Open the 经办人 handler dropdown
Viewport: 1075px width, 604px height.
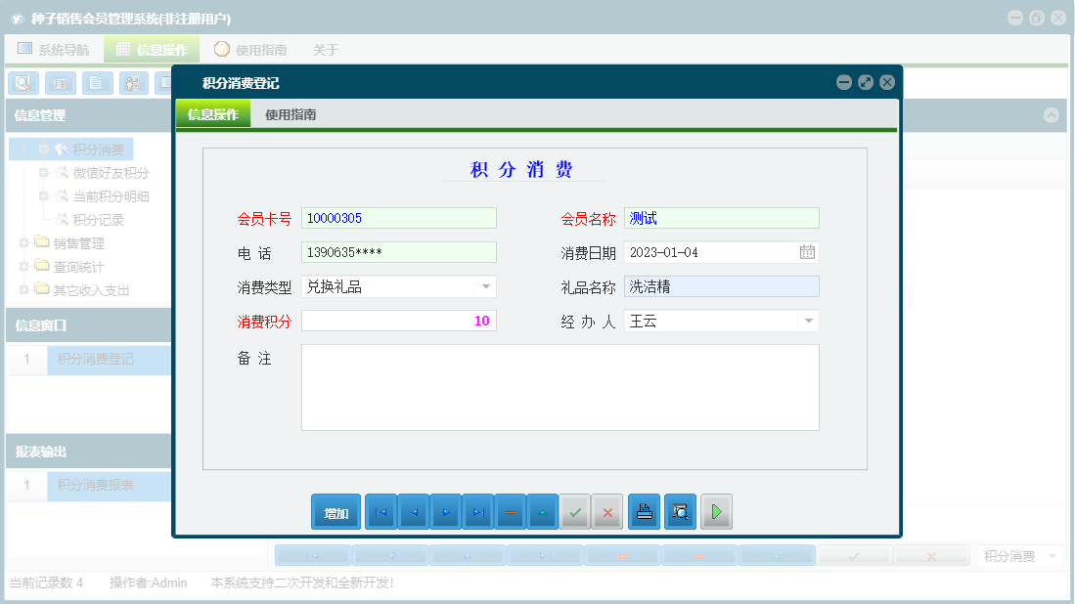pyautogui.click(x=809, y=321)
